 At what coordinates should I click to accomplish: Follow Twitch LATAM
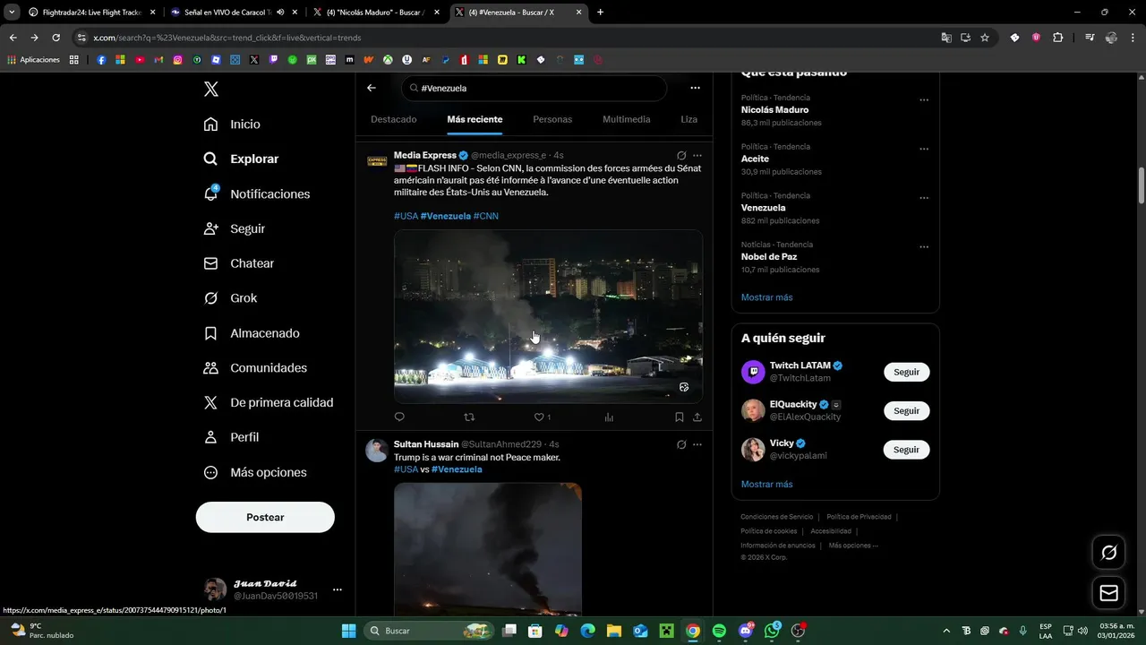[906, 372]
